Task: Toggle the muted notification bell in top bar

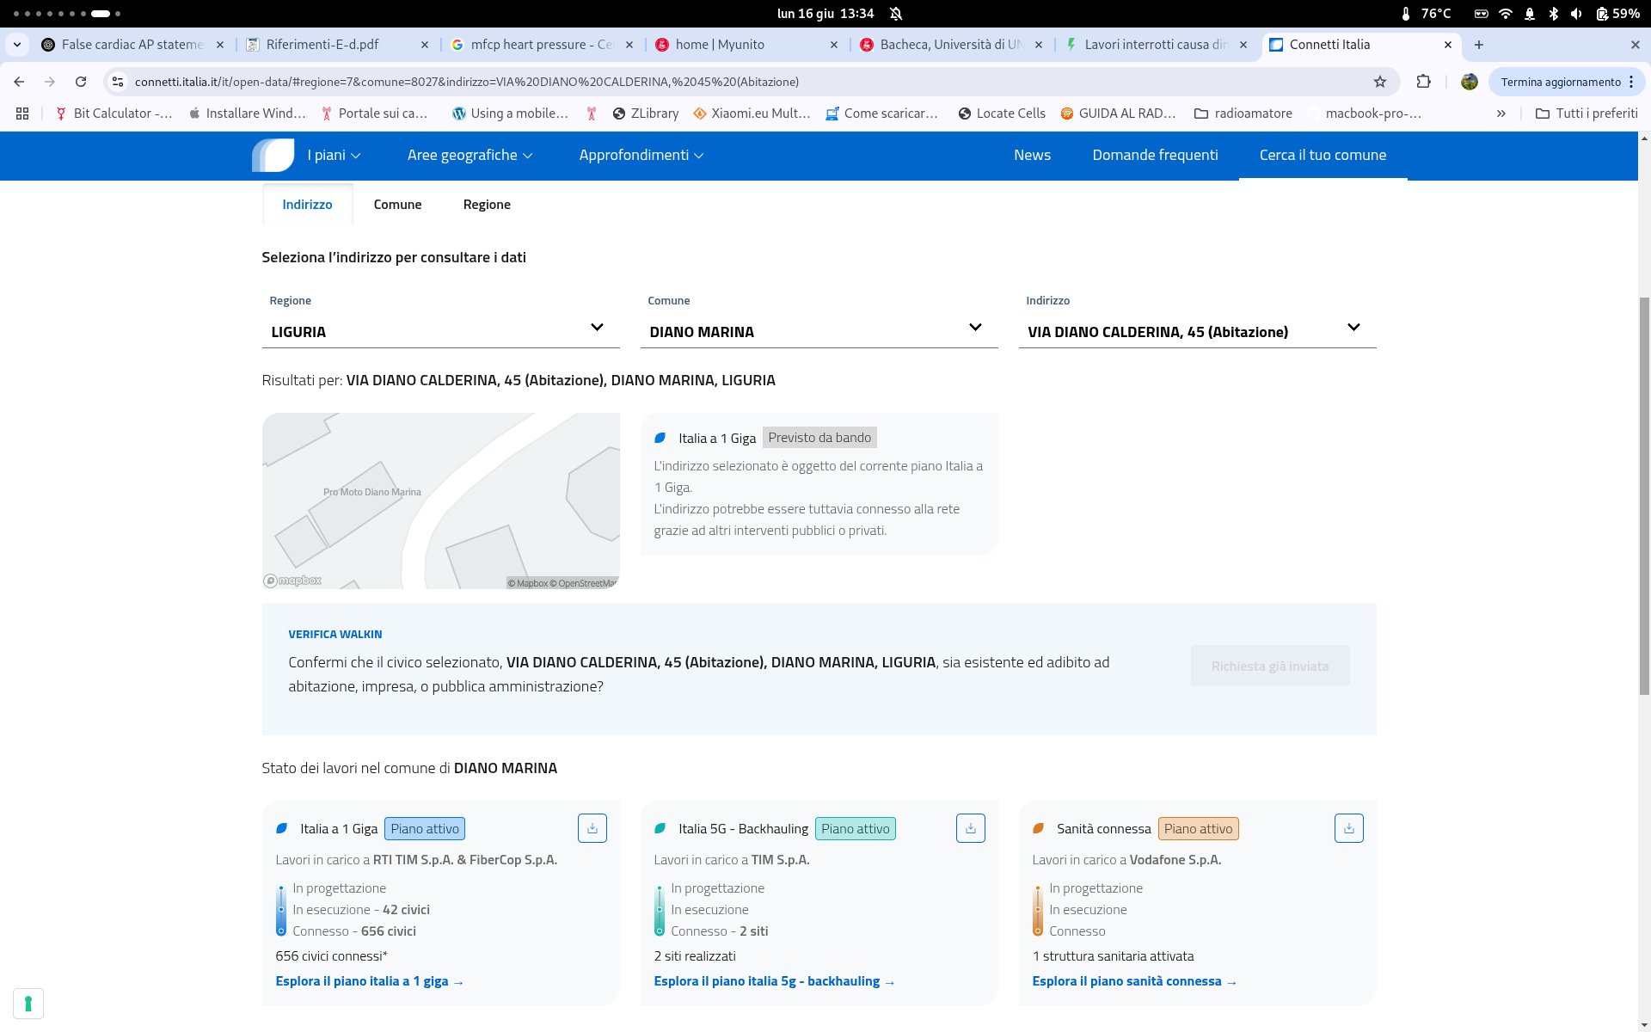Action: (896, 14)
